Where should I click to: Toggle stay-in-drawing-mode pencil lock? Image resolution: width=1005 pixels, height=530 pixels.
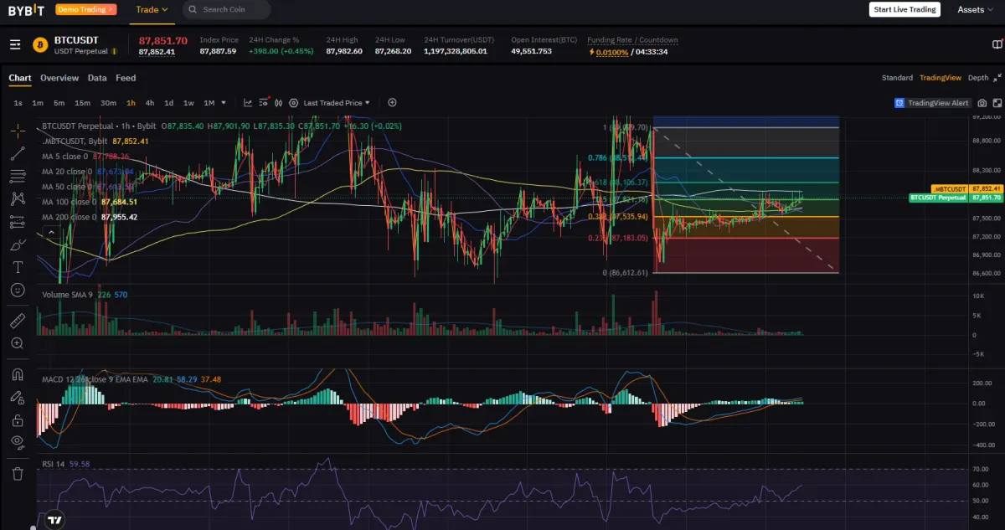(18, 397)
